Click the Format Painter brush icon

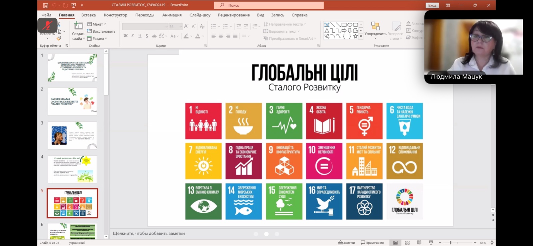coord(59,38)
